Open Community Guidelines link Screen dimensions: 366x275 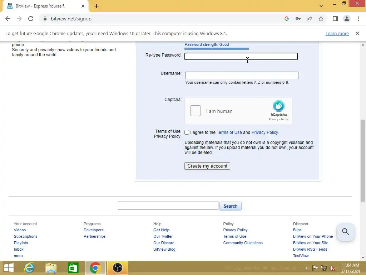click(x=243, y=243)
